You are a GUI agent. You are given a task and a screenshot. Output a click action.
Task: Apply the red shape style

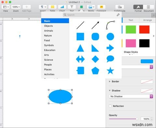click(x=144, y=29)
